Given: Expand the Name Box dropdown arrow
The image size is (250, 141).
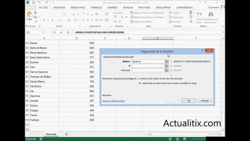Looking at the screenshot, I should tap(43, 32).
